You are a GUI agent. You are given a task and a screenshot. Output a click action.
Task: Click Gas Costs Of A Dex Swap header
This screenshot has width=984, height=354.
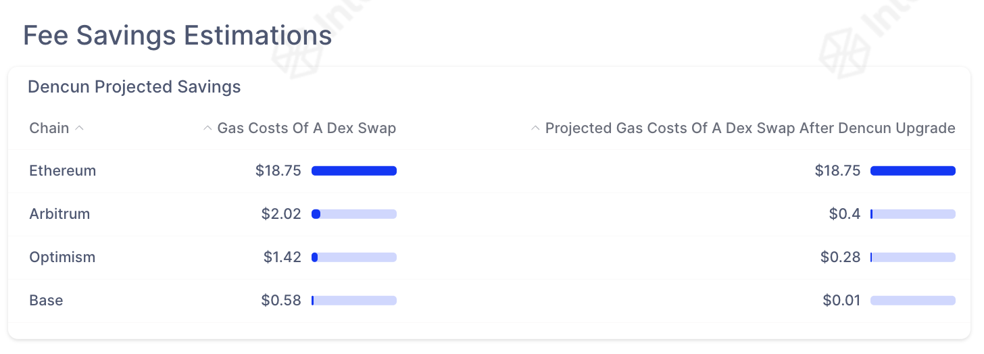point(306,128)
